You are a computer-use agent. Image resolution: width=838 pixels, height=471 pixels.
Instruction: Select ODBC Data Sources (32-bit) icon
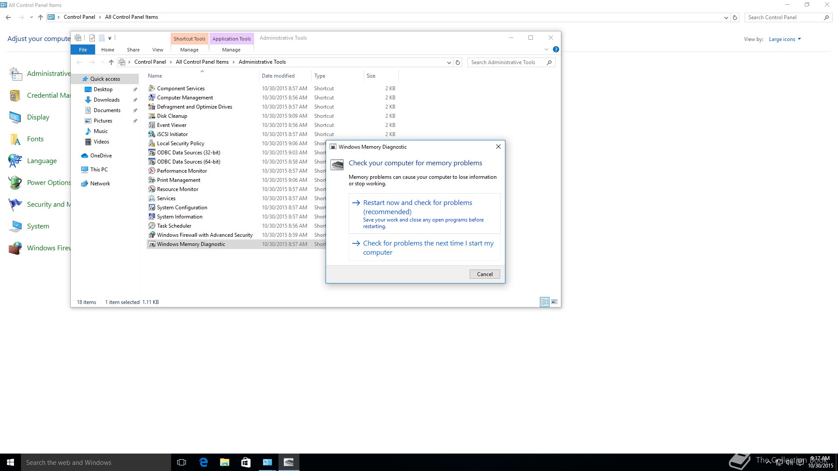151,152
